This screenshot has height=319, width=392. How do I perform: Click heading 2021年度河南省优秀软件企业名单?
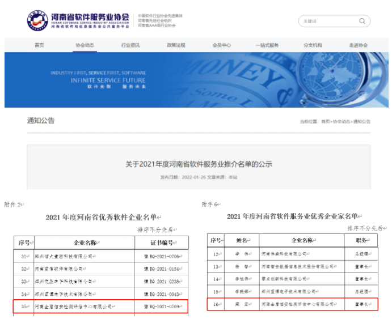(101, 217)
